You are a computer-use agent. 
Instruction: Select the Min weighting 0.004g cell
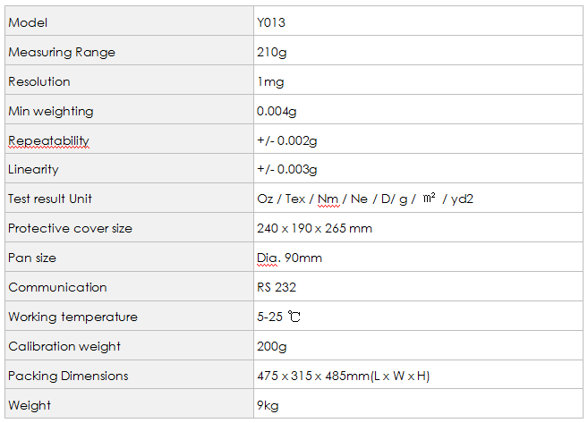point(418,109)
